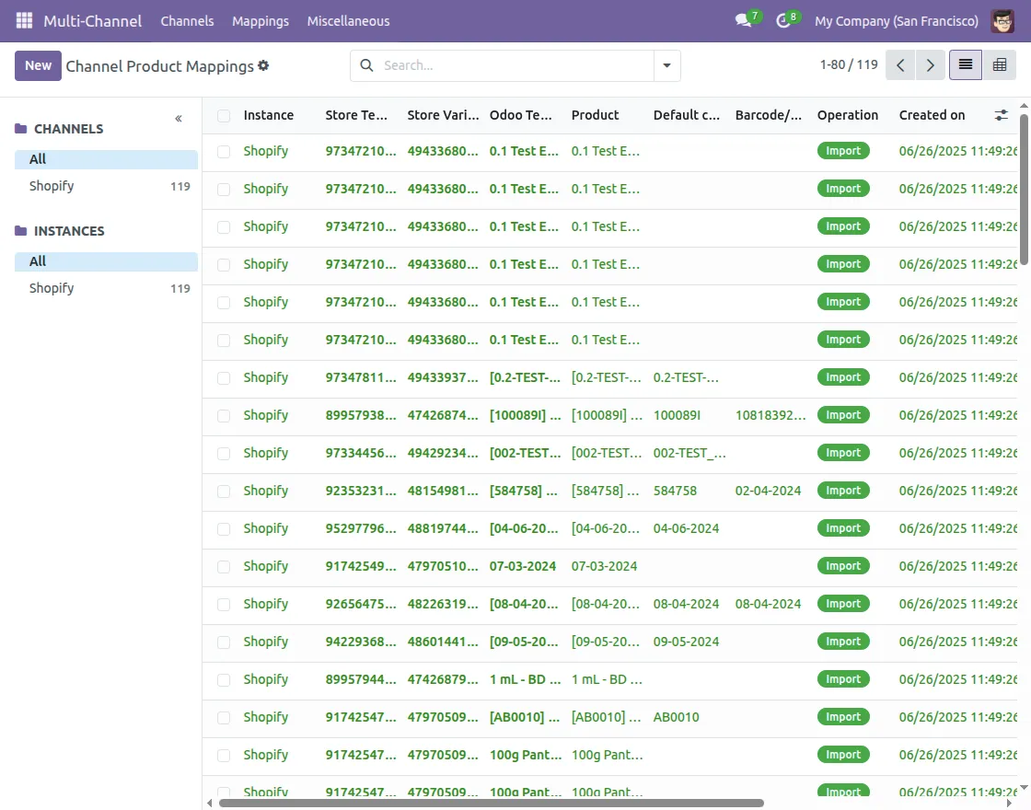The height and width of the screenshot is (810, 1031).
Task: Open the conversations messages icon
Action: (744, 20)
